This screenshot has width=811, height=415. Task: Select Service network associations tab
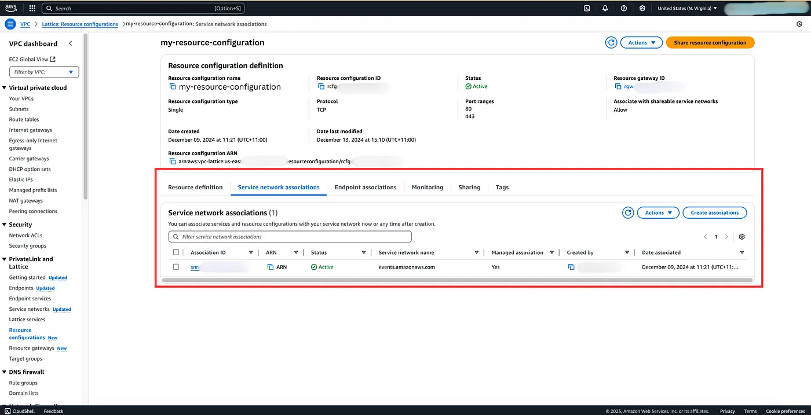(x=279, y=187)
